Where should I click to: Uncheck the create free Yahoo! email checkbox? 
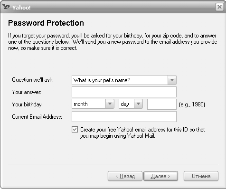[x=75, y=130]
